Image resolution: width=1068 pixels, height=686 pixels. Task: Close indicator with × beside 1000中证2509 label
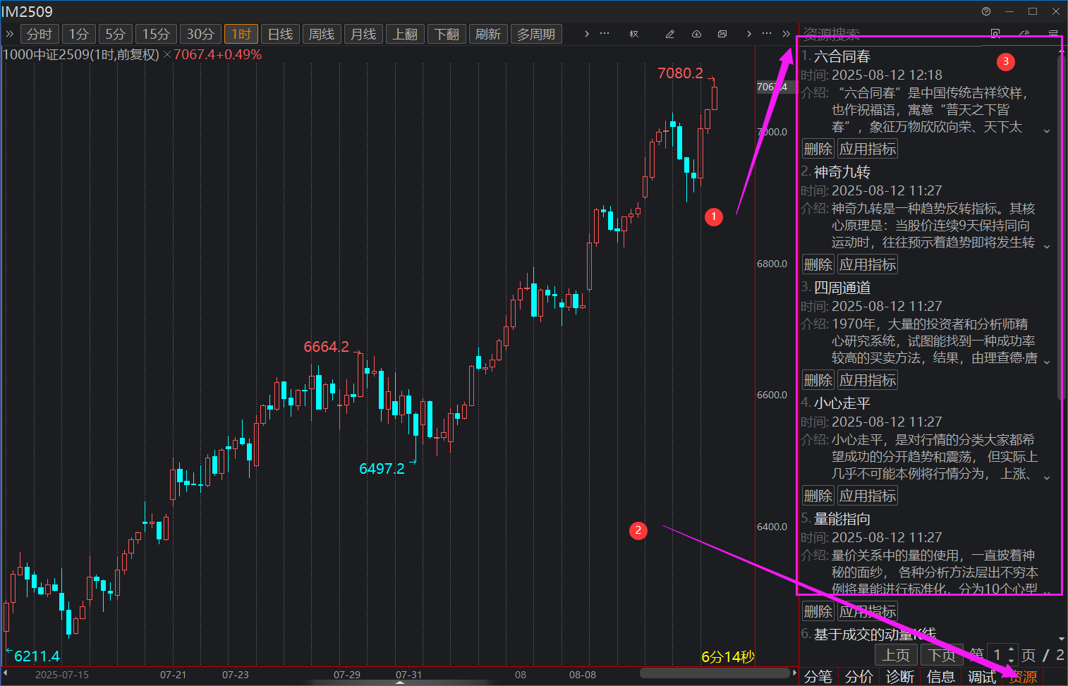tap(167, 55)
